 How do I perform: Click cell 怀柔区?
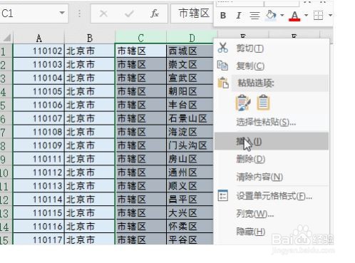(190, 226)
